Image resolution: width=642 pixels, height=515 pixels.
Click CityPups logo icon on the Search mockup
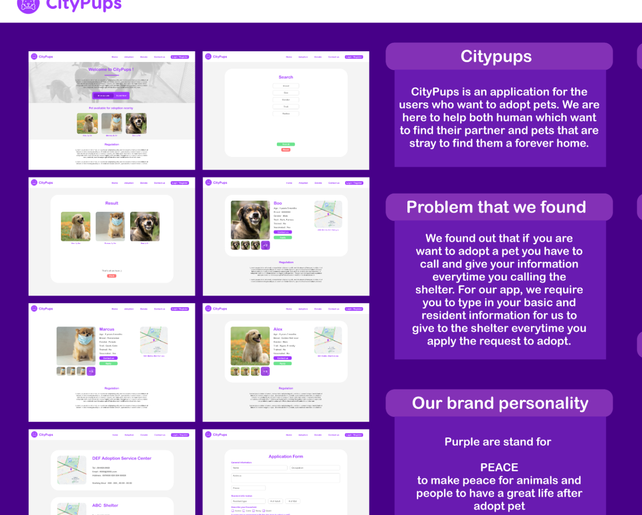click(x=208, y=56)
